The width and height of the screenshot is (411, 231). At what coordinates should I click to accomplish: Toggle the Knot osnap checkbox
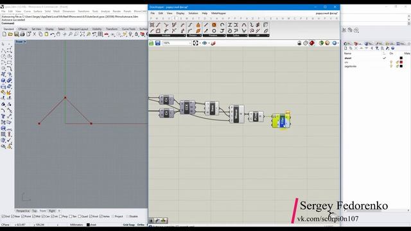click(91, 217)
